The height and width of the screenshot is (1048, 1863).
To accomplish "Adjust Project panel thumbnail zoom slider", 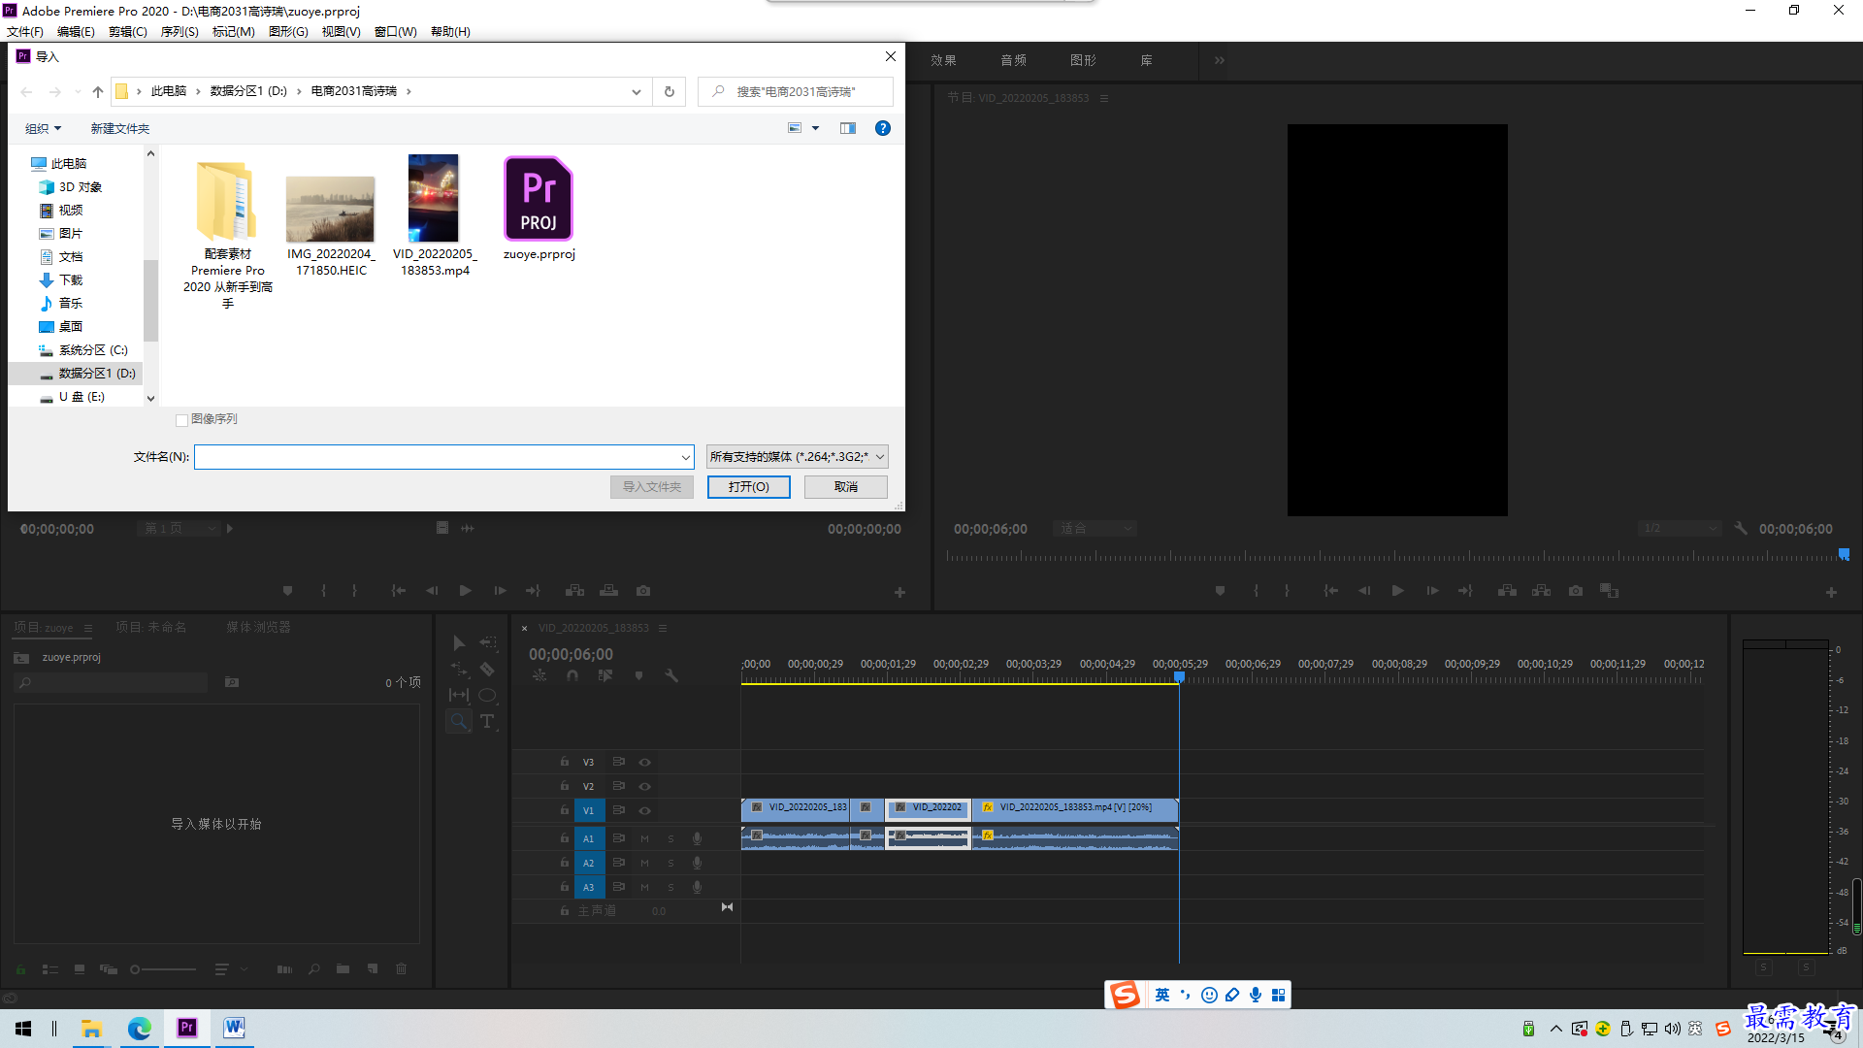I will pyautogui.click(x=136, y=969).
